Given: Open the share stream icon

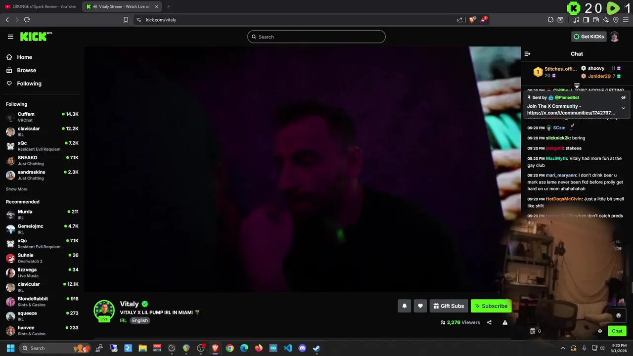Looking at the screenshot, I should (x=489, y=322).
